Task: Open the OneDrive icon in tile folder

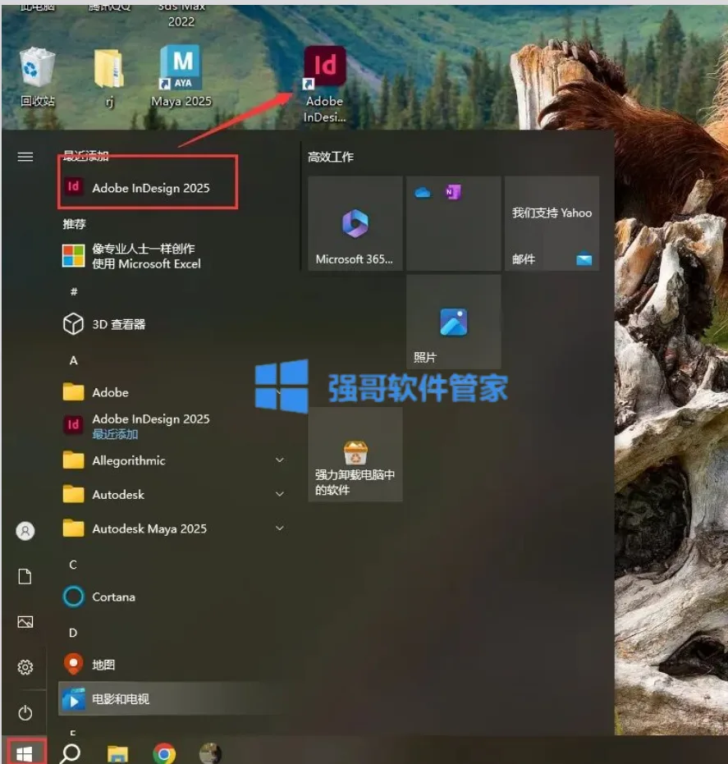Action: pos(423,193)
